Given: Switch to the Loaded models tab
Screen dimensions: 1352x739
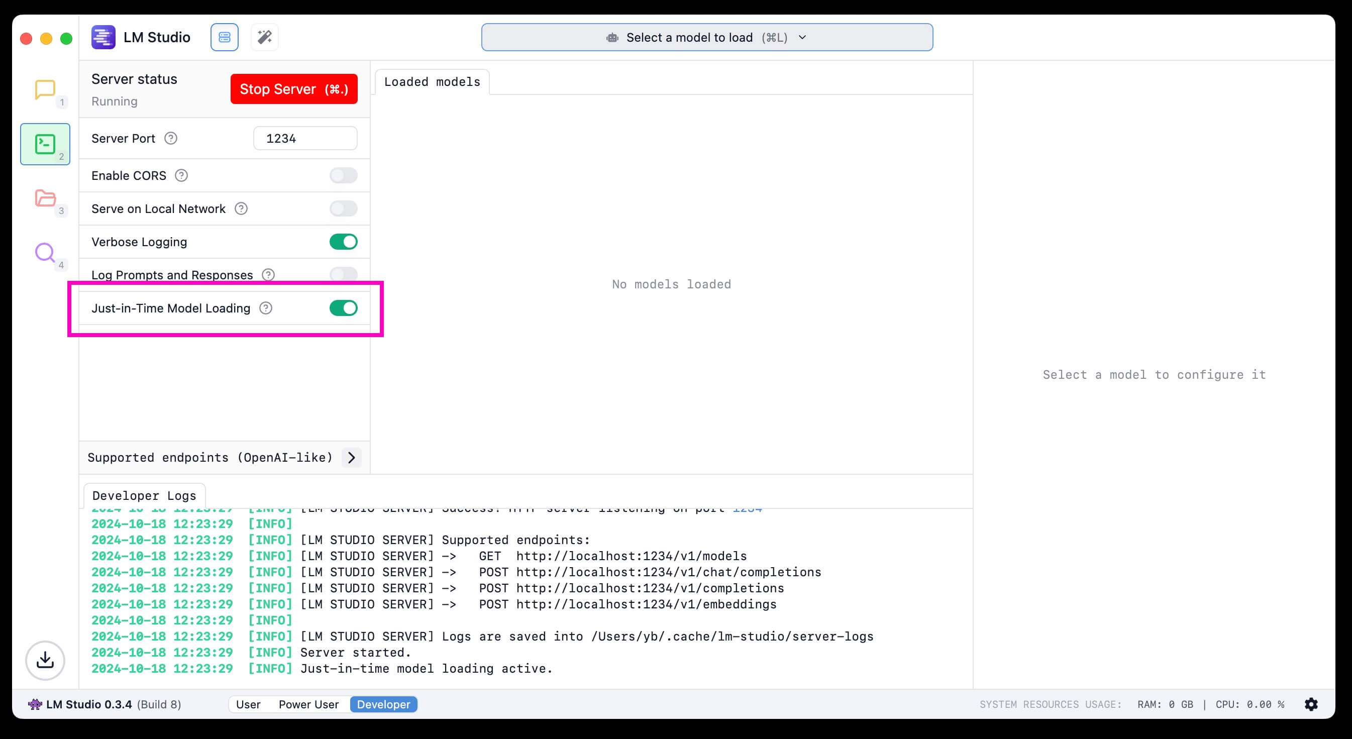Looking at the screenshot, I should (x=432, y=82).
